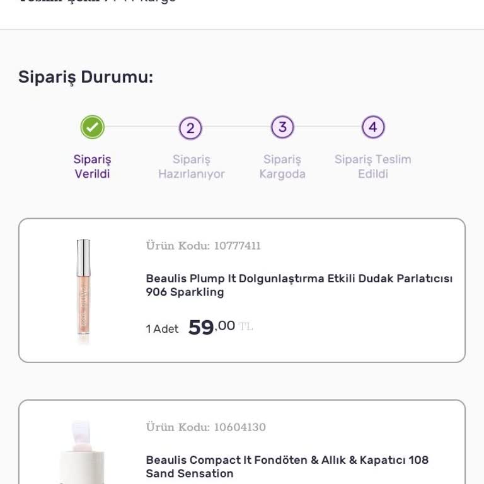Open the lip gloss product thumbnail
Image resolution: width=484 pixels, height=484 pixels.
click(x=83, y=290)
